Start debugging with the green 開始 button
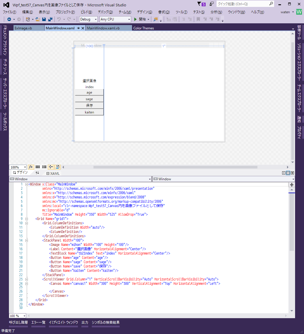 140,19
